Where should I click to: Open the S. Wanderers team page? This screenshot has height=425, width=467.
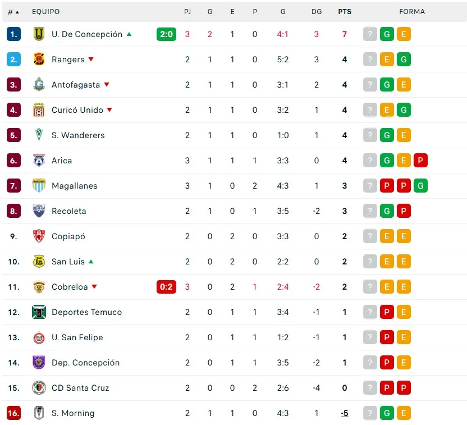(x=78, y=135)
